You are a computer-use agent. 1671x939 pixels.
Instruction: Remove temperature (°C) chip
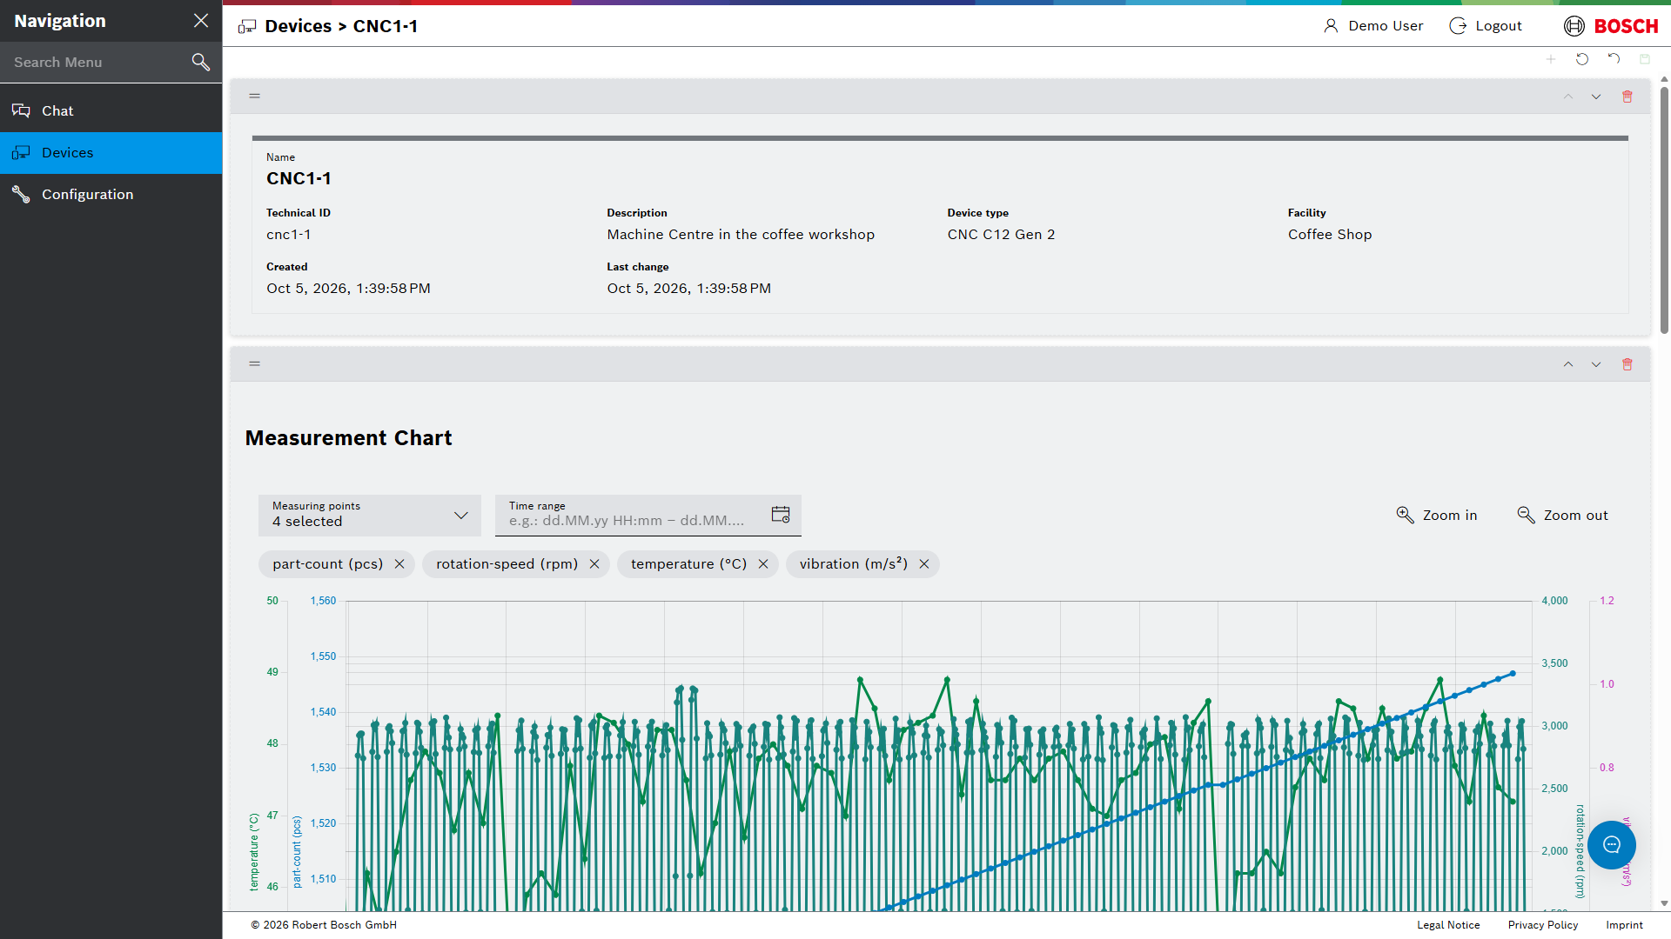click(x=763, y=564)
